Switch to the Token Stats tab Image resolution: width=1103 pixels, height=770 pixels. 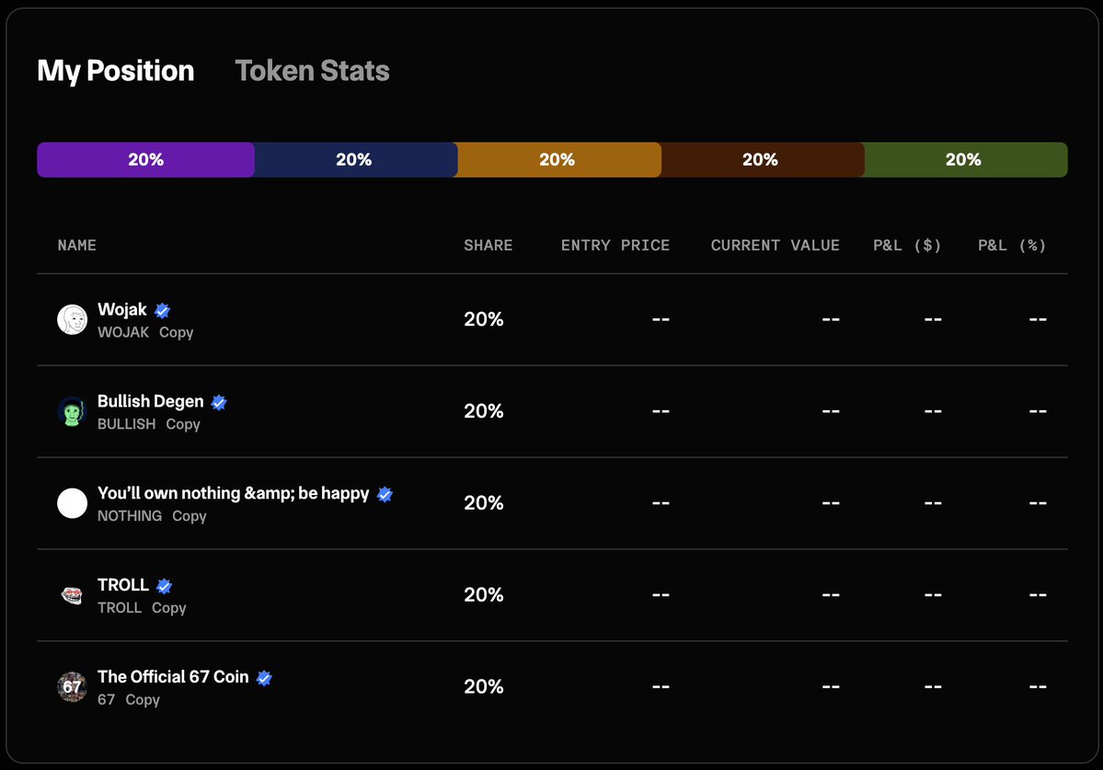coord(312,71)
